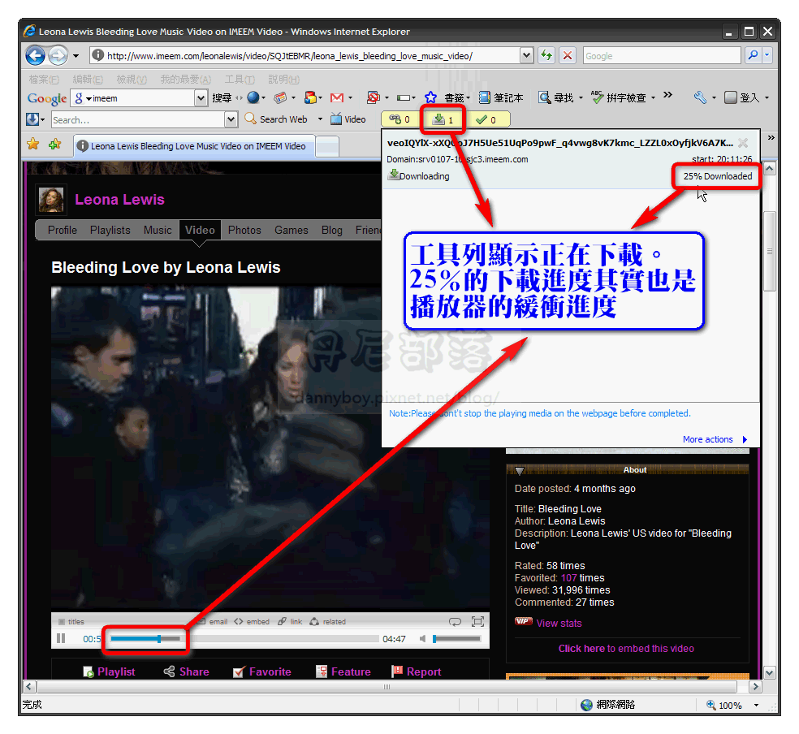The width and height of the screenshot is (799, 734).
Task: Go to the Photos tab
Action: (x=244, y=231)
